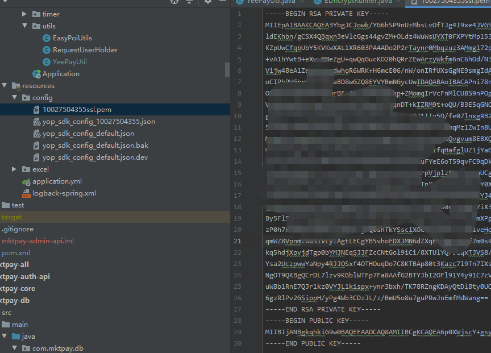Collapse the utils folder

coord(24,26)
